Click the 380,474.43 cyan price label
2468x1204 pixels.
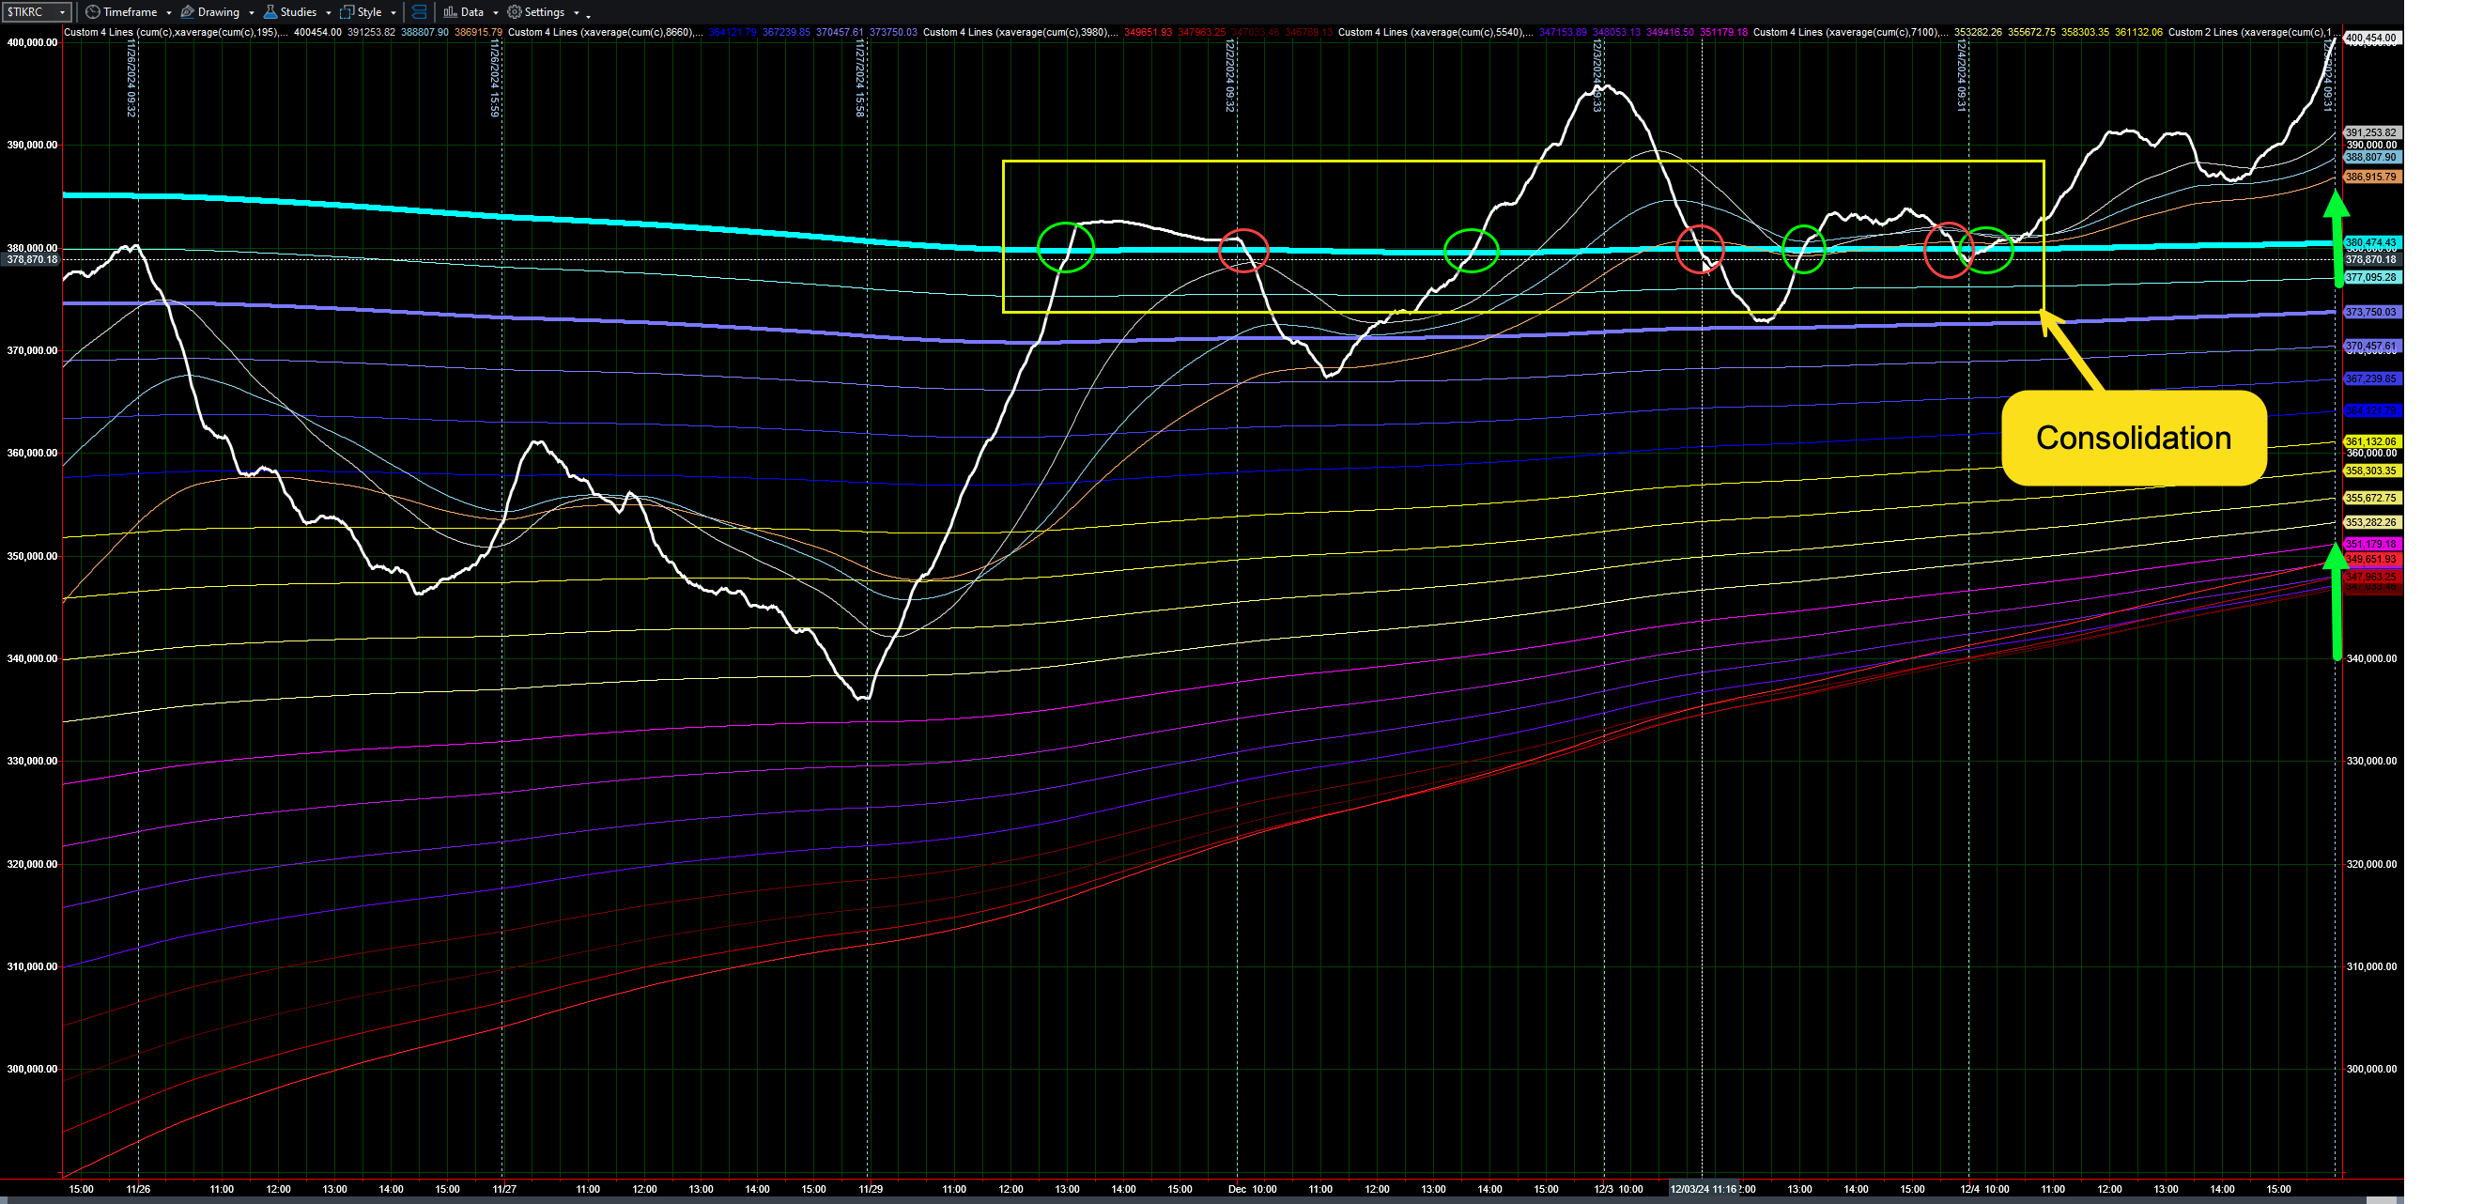pyautogui.click(x=2370, y=243)
